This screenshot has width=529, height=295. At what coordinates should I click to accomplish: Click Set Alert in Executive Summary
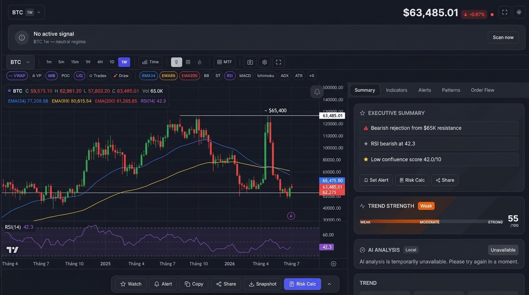(376, 180)
